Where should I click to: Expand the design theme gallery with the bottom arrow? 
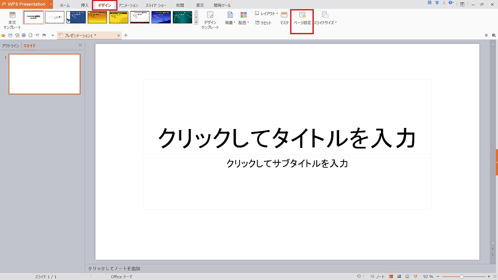coord(196,22)
